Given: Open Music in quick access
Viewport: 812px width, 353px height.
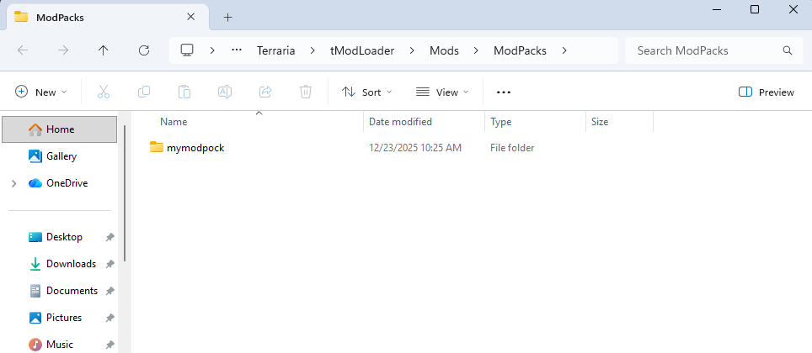Looking at the screenshot, I should click(x=60, y=343).
